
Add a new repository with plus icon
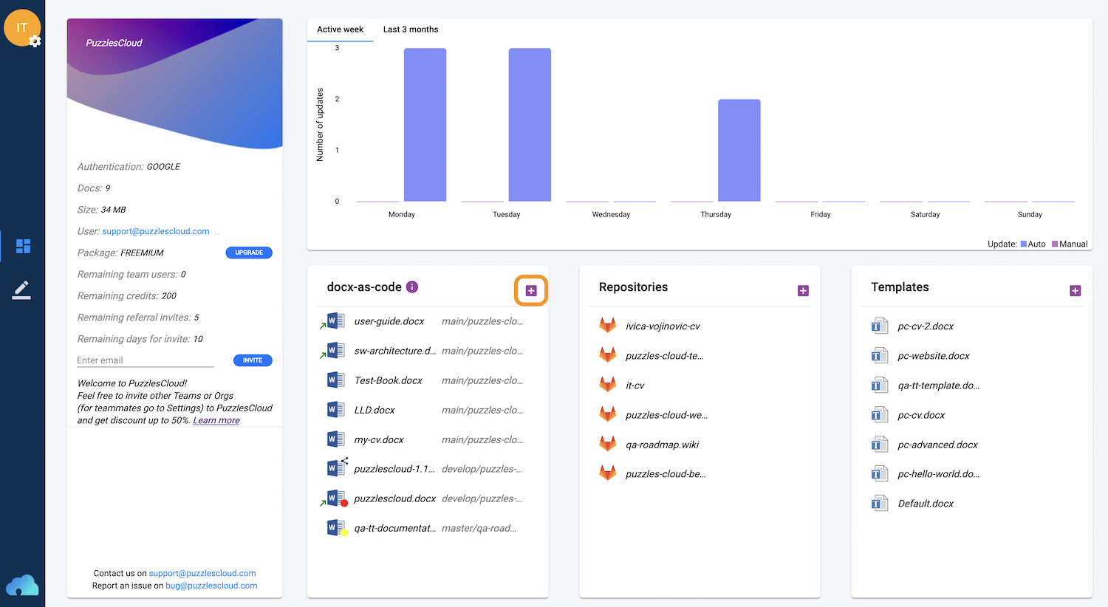pos(803,291)
